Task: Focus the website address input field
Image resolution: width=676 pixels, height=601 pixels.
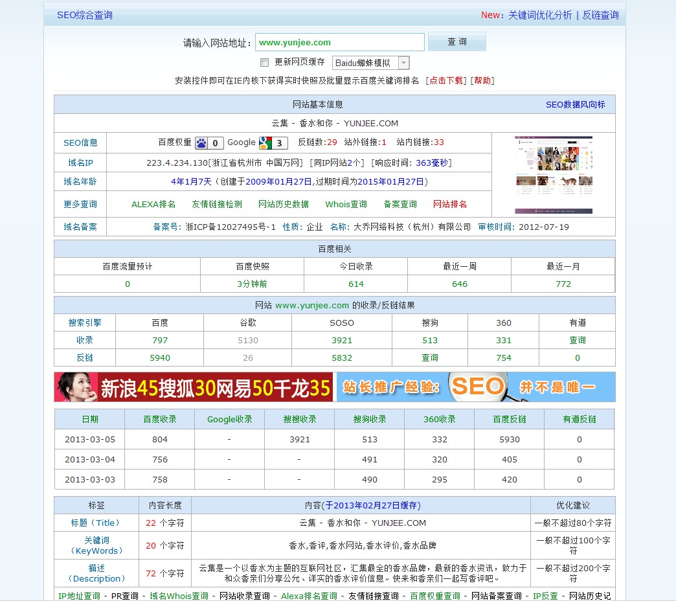Action: click(340, 42)
